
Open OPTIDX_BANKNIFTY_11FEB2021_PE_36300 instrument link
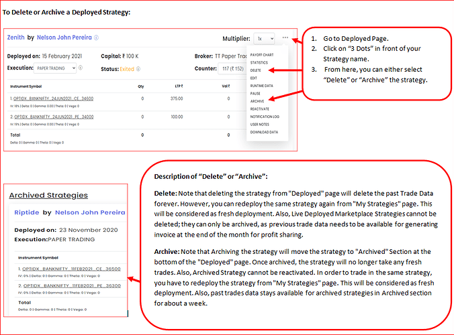(x=72, y=285)
